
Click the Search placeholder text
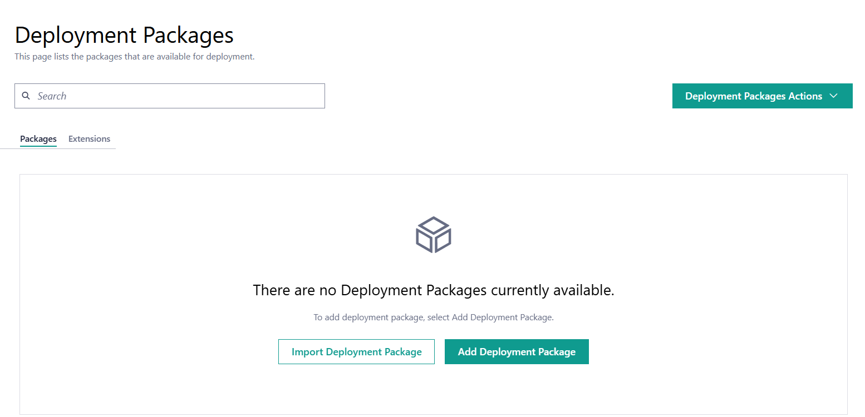coord(52,96)
